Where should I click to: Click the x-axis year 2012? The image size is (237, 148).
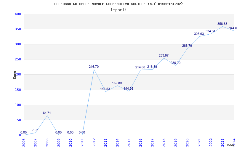pos(94,143)
